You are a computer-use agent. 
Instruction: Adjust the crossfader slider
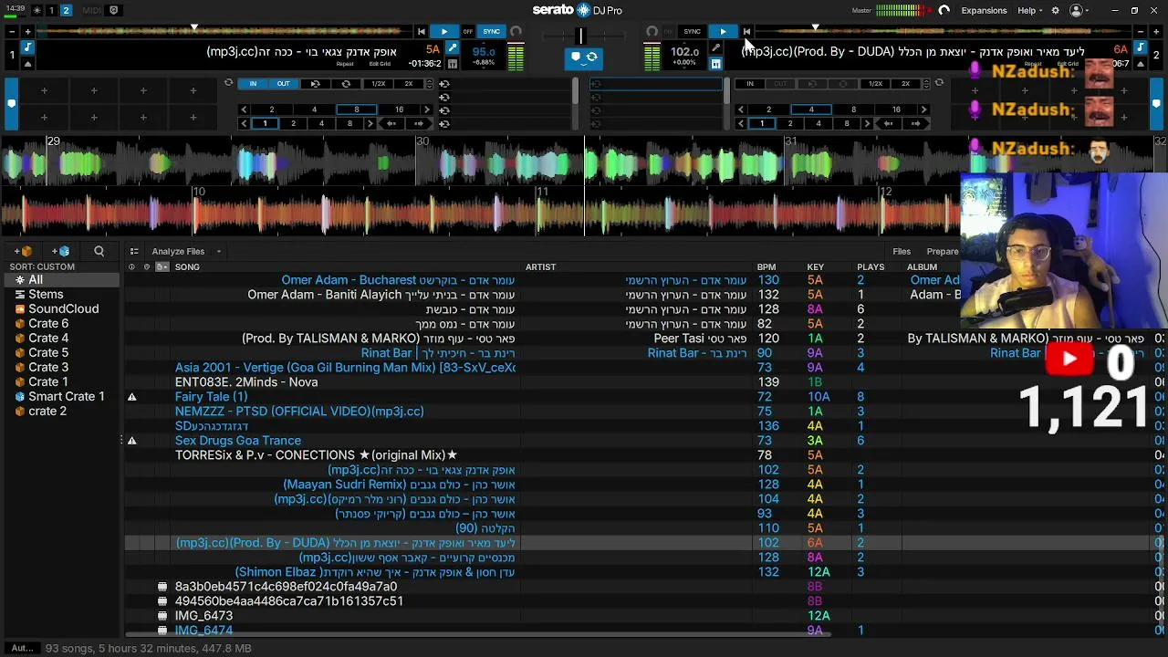pos(580,36)
